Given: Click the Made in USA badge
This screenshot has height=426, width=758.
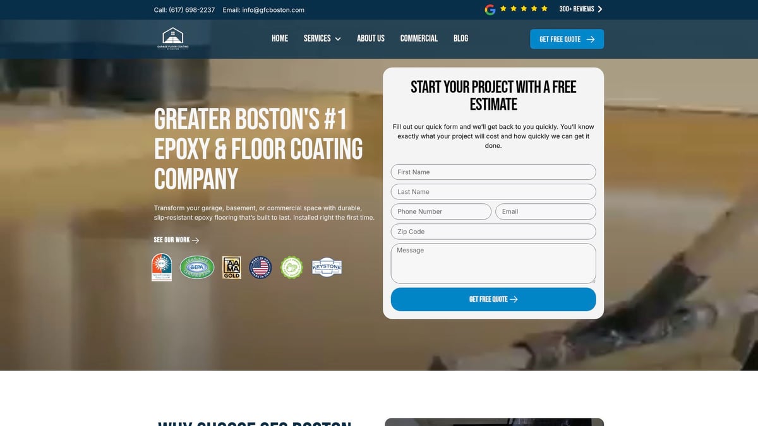Looking at the screenshot, I should click(261, 268).
